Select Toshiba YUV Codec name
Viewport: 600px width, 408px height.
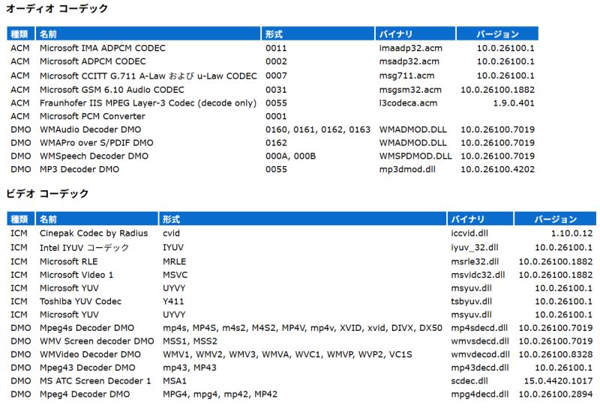80,302
